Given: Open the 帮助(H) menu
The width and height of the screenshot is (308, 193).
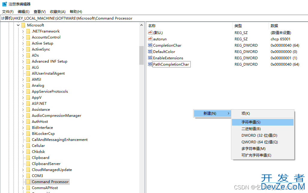Looking at the screenshot, I should (76, 12).
